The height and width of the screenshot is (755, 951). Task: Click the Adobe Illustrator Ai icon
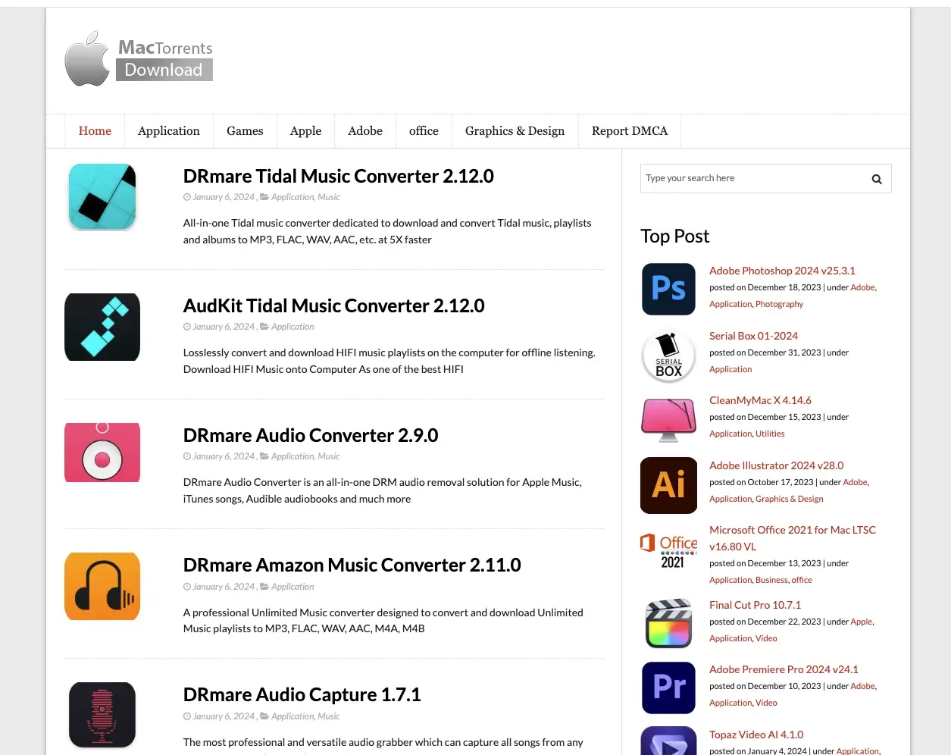668,485
